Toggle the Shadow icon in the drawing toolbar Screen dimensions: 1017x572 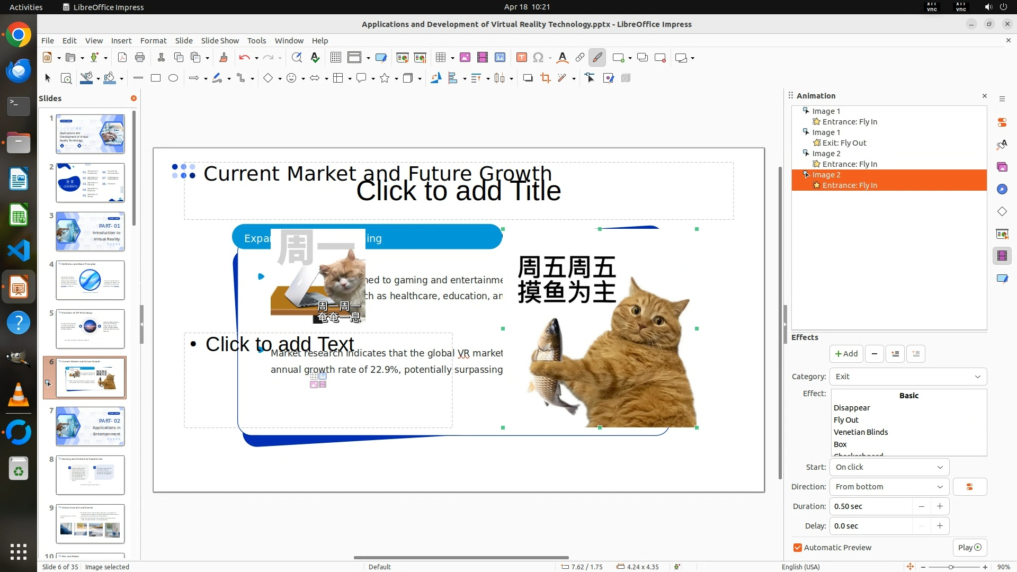tap(528, 78)
